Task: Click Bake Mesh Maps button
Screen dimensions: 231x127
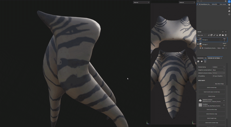Action: (219, 84)
